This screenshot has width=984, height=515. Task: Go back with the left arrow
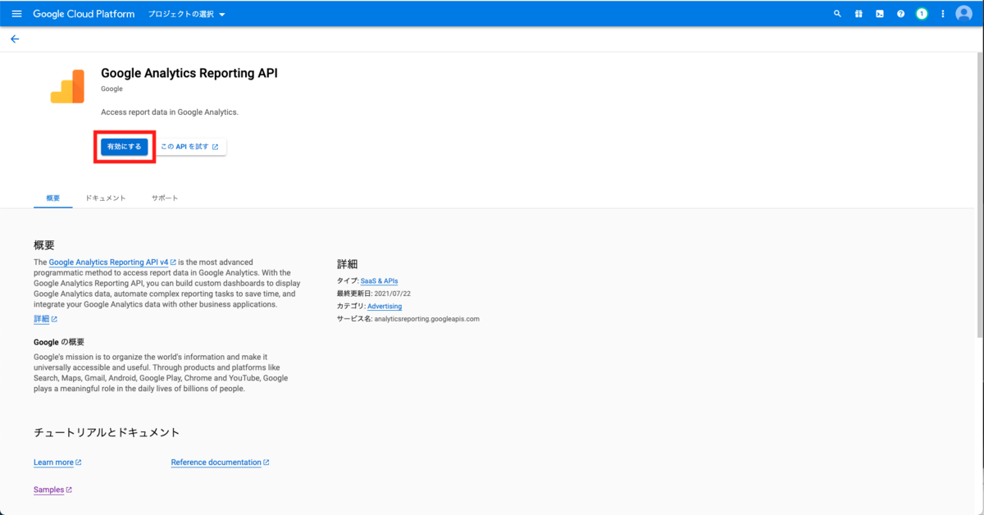pos(15,39)
